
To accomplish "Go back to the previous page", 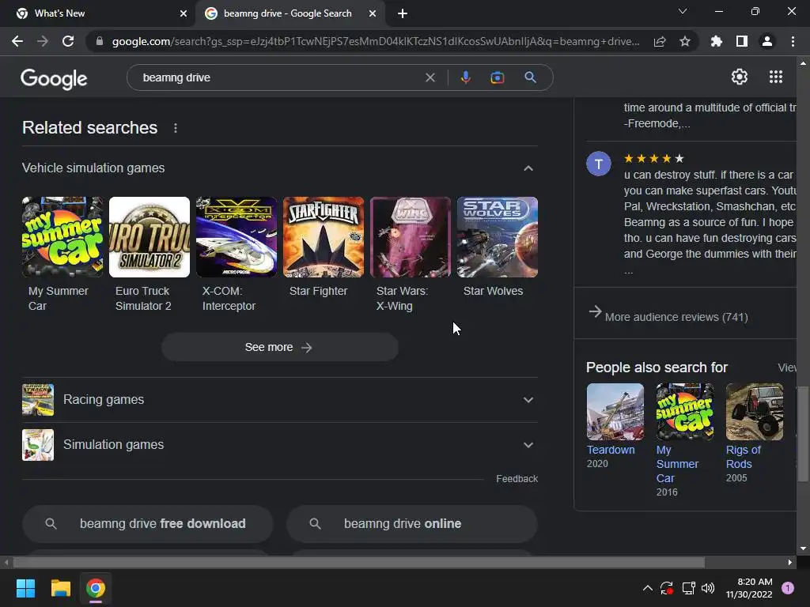I will point(17,41).
